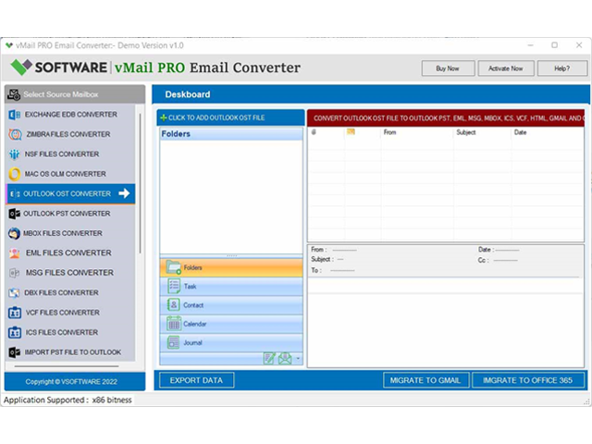
Task: Click the EML Files Converter icon
Action: click(x=15, y=253)
